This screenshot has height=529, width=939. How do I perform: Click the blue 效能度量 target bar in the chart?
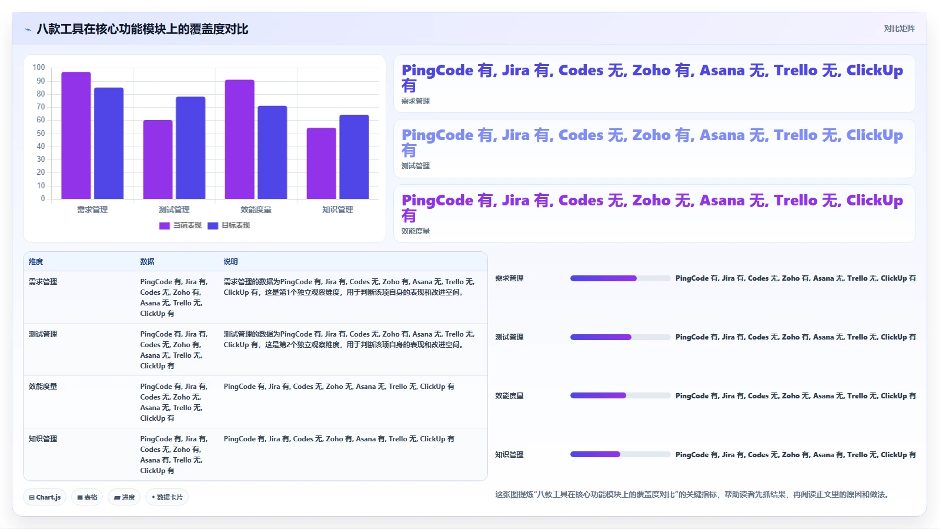(272, 152)
